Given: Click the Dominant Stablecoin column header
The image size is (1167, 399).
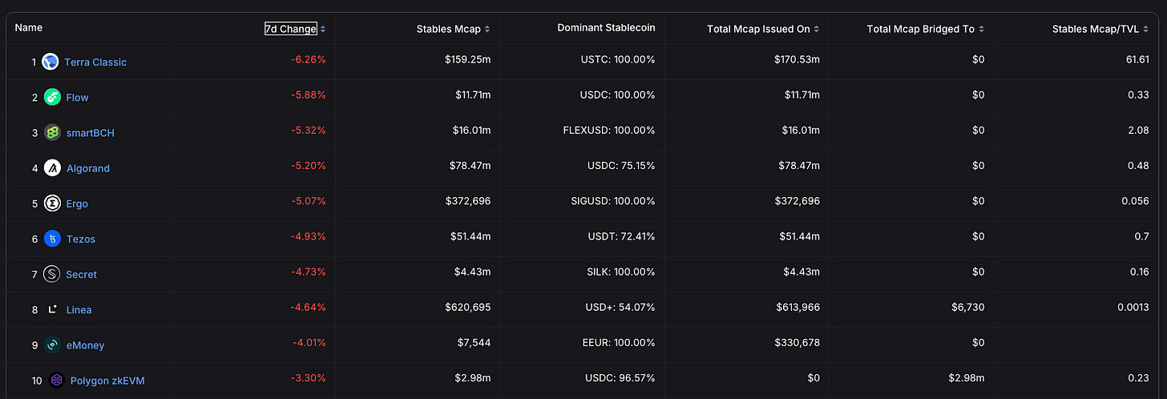Looking at the screenshot, I should tap(606, 28).
